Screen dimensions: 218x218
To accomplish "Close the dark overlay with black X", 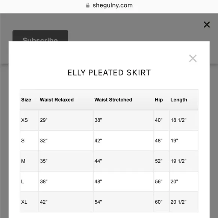I will (207, 24).
